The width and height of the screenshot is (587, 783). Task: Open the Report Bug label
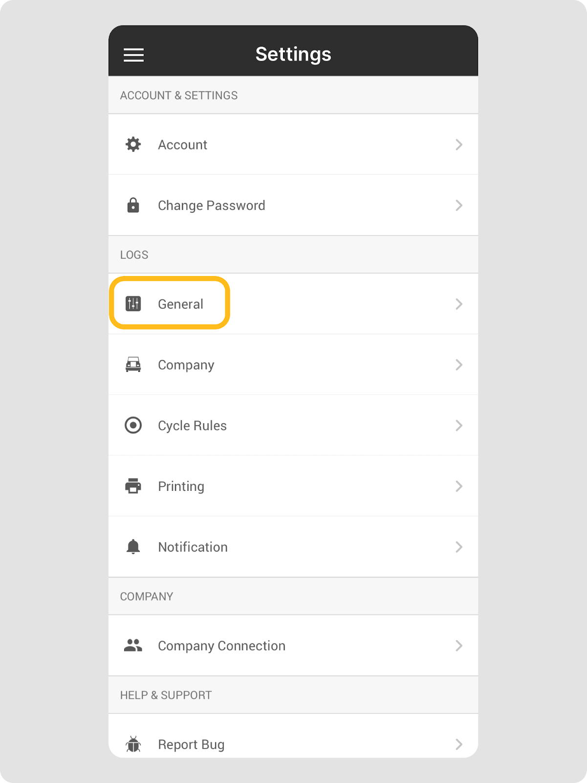(x=191, y=744)
